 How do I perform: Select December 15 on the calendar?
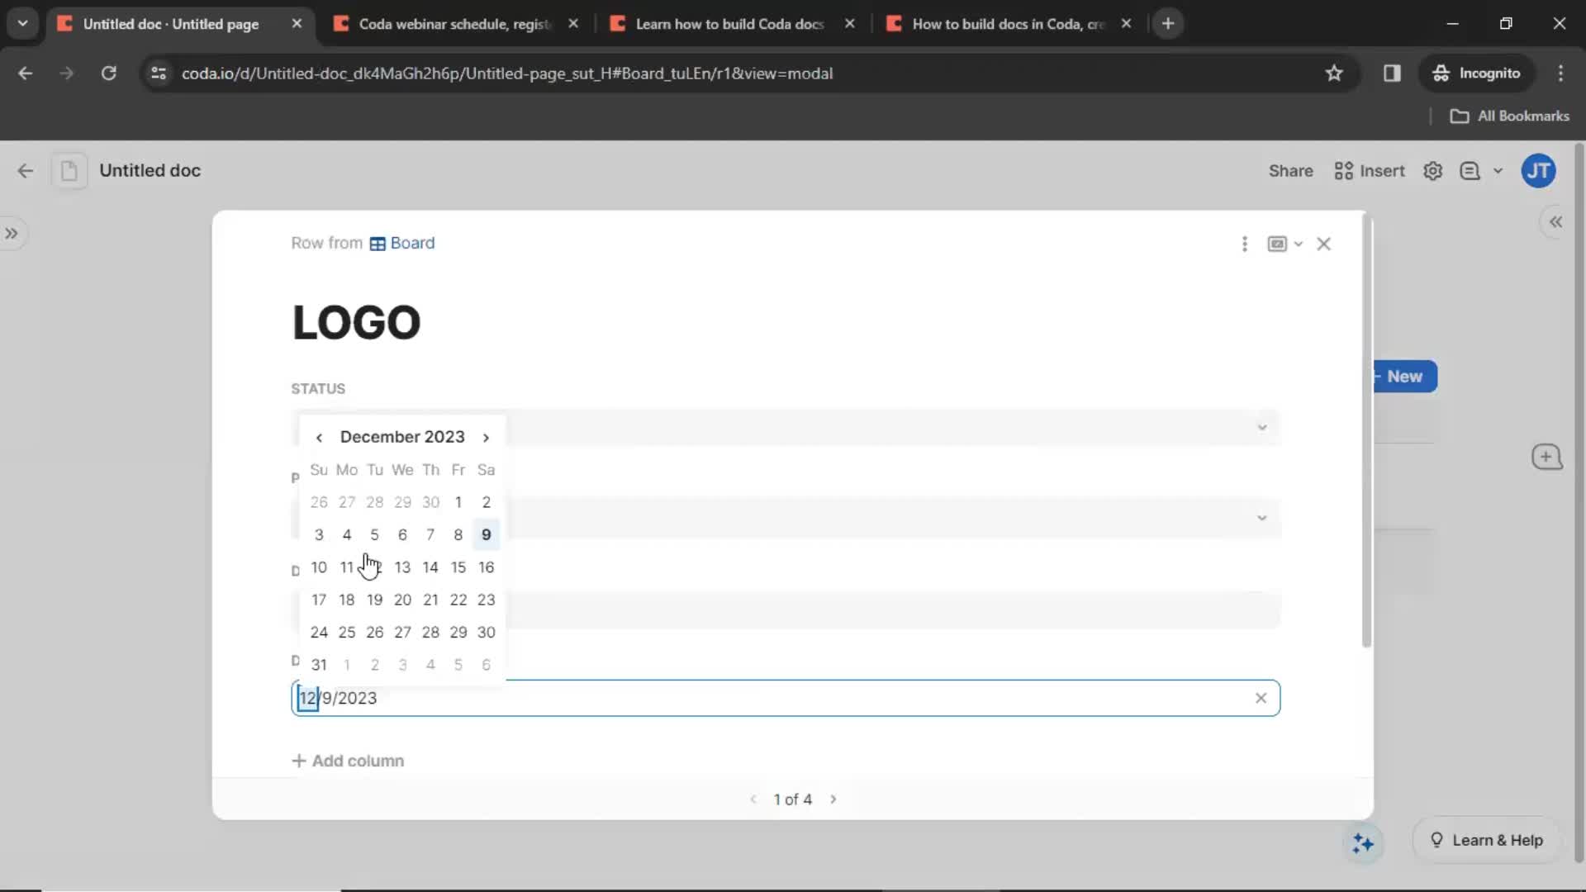coord(458,567)
